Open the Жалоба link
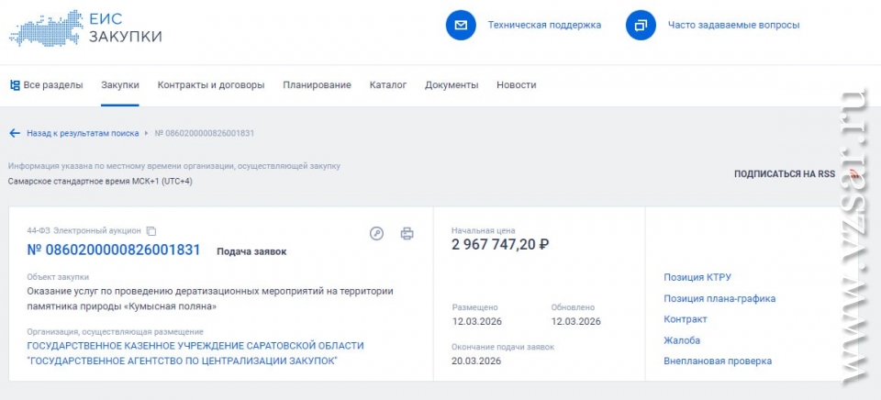The image size is (881, 400). pos(682,340)
